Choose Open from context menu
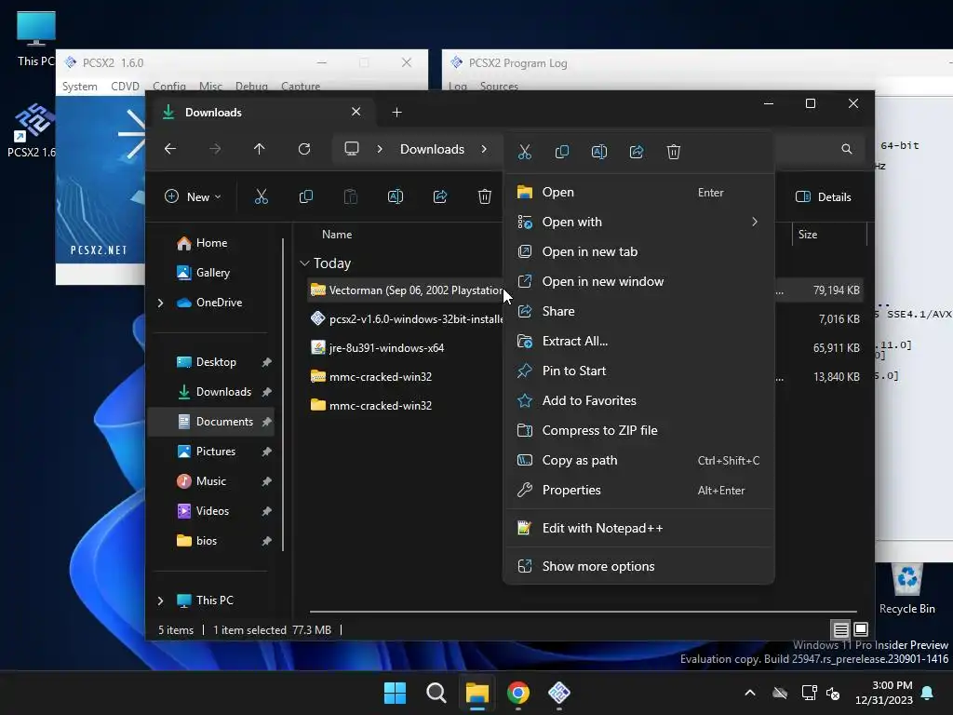Viewport: 953px width, 715px height. (x=638, y=192)
